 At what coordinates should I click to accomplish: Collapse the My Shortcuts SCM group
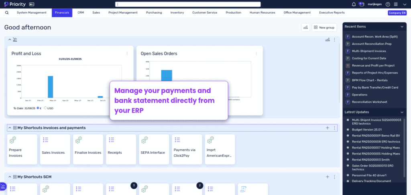pos(10,177)
